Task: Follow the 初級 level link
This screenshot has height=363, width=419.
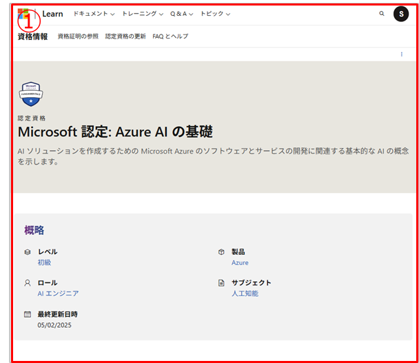Action: point(44,262)
